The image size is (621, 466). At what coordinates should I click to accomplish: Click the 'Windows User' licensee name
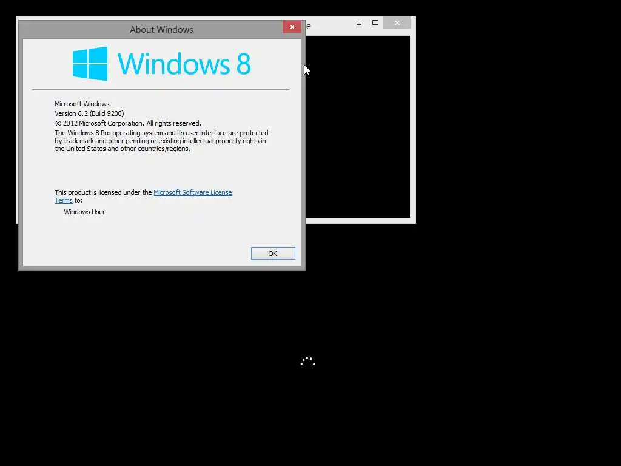(84, 212)
